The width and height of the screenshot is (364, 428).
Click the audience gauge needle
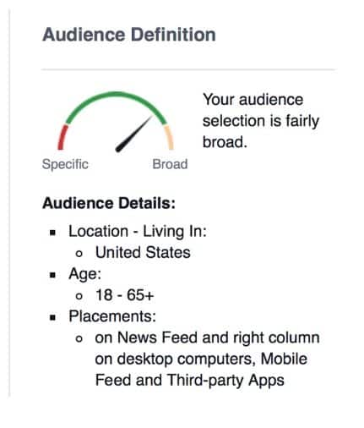pyautogui.click(x=133, y=134)
